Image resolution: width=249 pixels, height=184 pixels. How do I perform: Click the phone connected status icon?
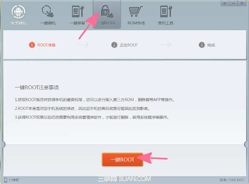click(5, 180)
